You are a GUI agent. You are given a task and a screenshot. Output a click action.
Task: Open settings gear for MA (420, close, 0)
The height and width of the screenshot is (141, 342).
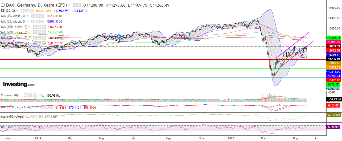39,38
